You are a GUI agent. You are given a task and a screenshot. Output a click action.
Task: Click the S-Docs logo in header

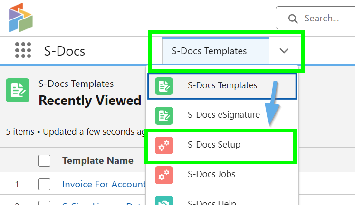pos(20,17)
